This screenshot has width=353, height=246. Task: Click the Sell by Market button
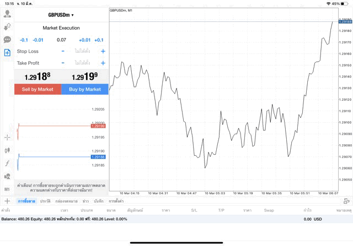click(38, 89)
